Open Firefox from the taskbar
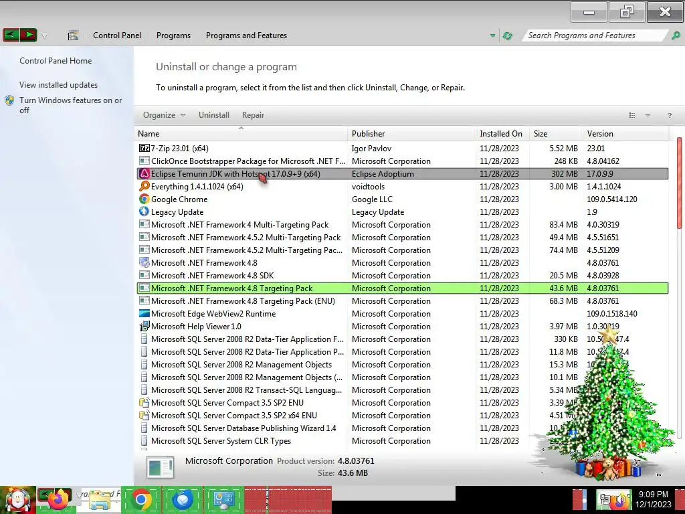685x514 pixels. 58,499
